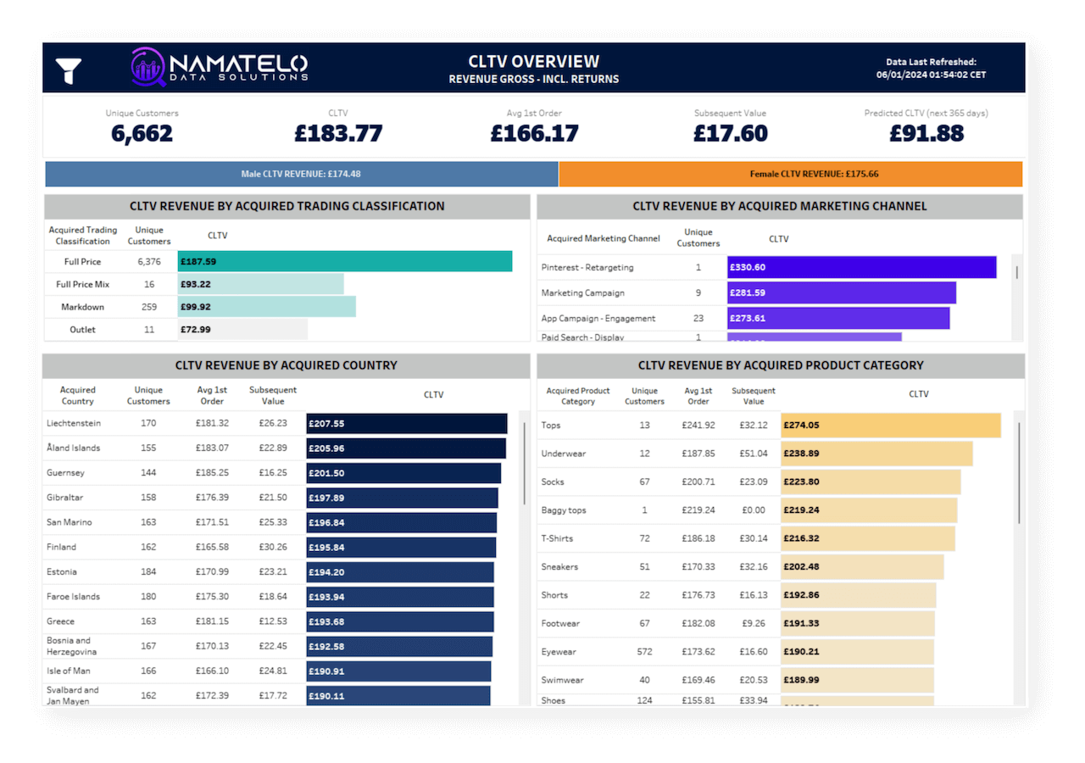1085x763 pixels.
Task: Select the Sneakers category label
Action: 559,566
